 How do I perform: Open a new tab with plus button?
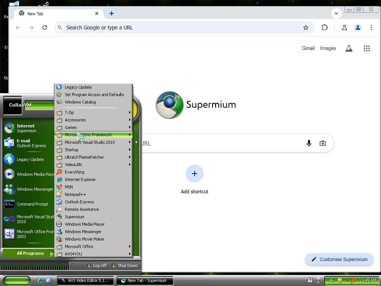112,13
